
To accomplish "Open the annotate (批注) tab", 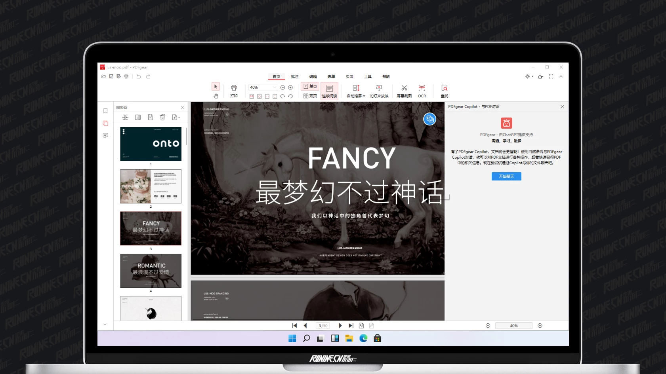I will (x=294, y=77).
